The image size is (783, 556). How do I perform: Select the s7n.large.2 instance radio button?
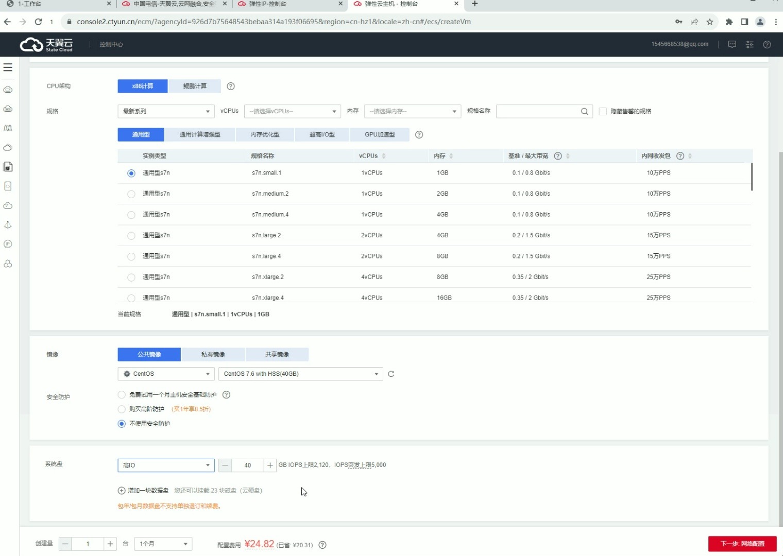pos(131,236)
